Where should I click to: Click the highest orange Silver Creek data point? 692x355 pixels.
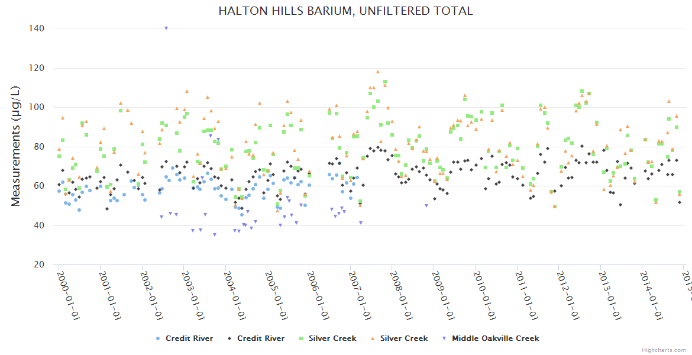378,72
